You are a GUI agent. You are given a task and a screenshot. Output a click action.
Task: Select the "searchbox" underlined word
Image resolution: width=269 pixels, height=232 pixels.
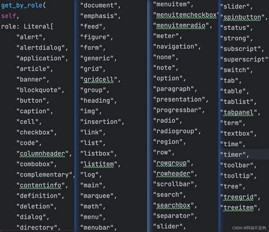point(174,205)
